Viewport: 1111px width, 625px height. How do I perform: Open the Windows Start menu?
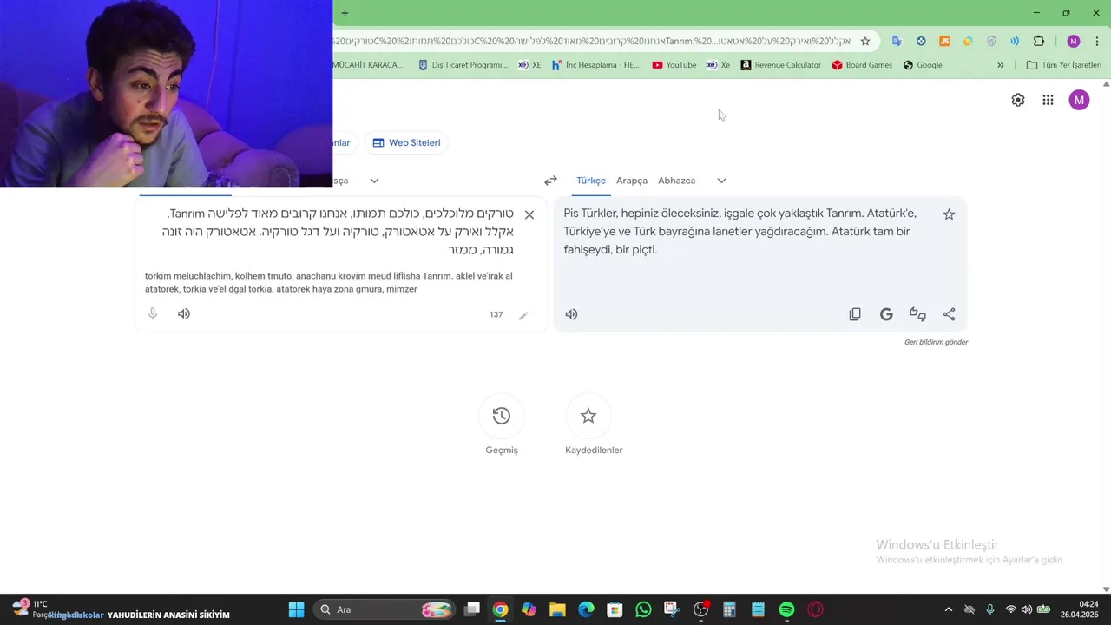(296, 609)
